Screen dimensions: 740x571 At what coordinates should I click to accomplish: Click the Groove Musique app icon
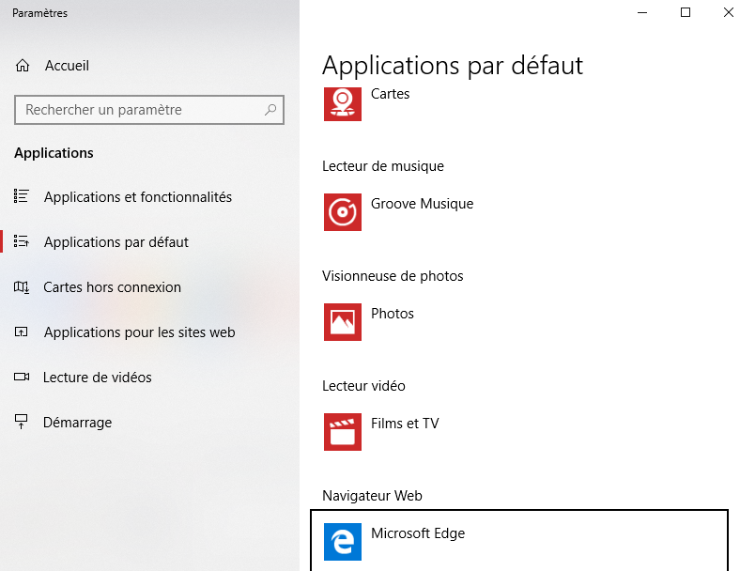[342, 212]
